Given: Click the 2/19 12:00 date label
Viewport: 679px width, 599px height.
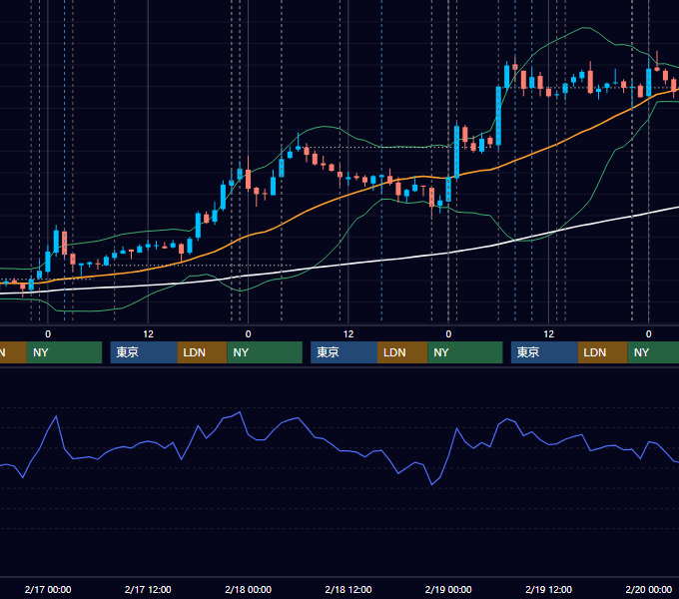Looking at the screenshot, I should point(548,589).
